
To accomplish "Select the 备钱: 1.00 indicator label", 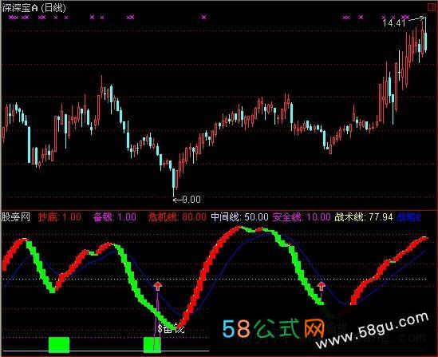I will pyautogui.click(x=115, y=217).
